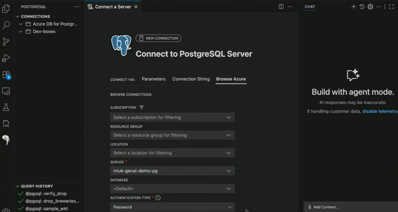Viewport: 398px width, 212px height.
Task: Open the Testing flask view
Action: coord(6,107)
